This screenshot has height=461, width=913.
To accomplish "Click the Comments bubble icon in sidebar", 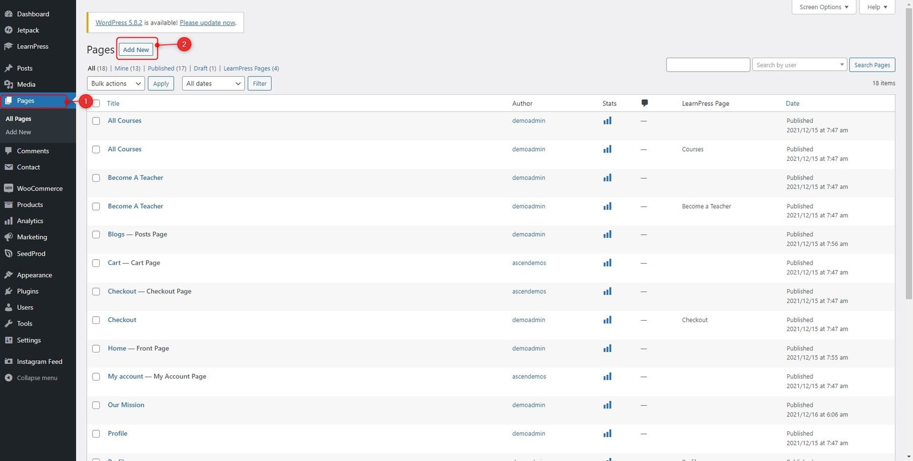I will (x=9, y=151).
